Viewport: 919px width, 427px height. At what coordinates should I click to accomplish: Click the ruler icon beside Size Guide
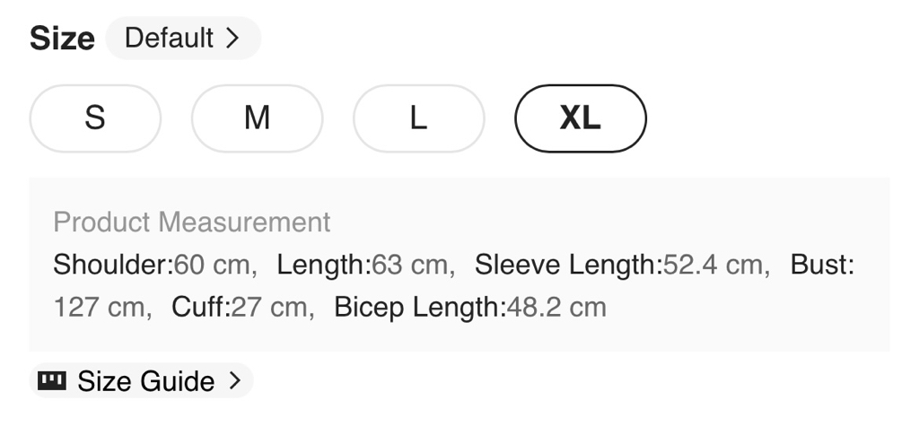click(x=51, y=381)
